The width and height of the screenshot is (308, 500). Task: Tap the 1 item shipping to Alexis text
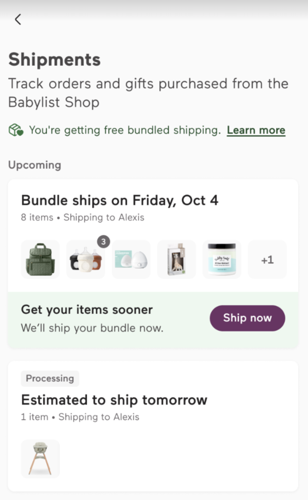[80, 417]
